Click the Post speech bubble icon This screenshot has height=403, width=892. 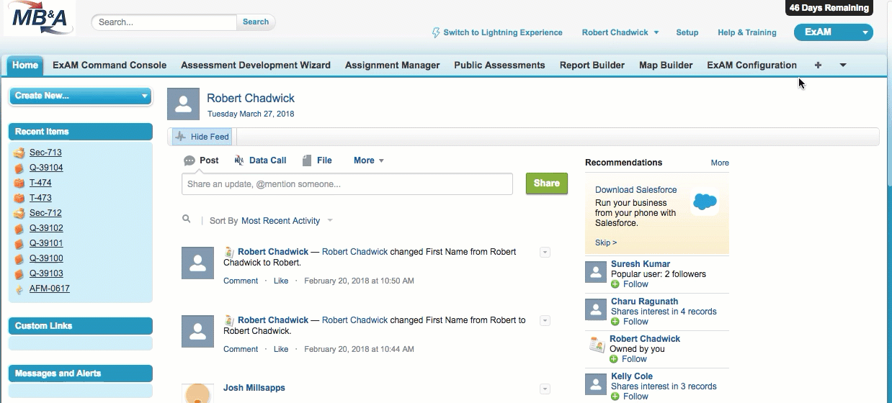click(189, 160)
